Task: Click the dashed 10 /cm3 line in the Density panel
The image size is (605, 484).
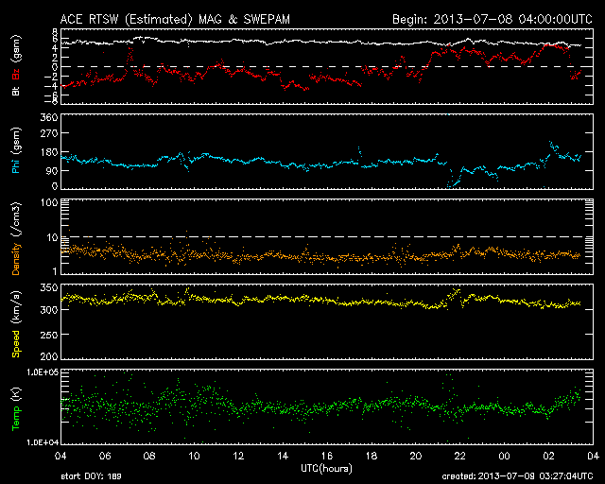Action: [327, 237]
